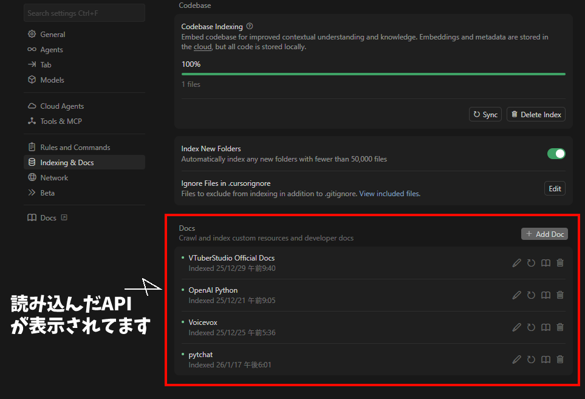Select the Models settings section

click(52, 80)
